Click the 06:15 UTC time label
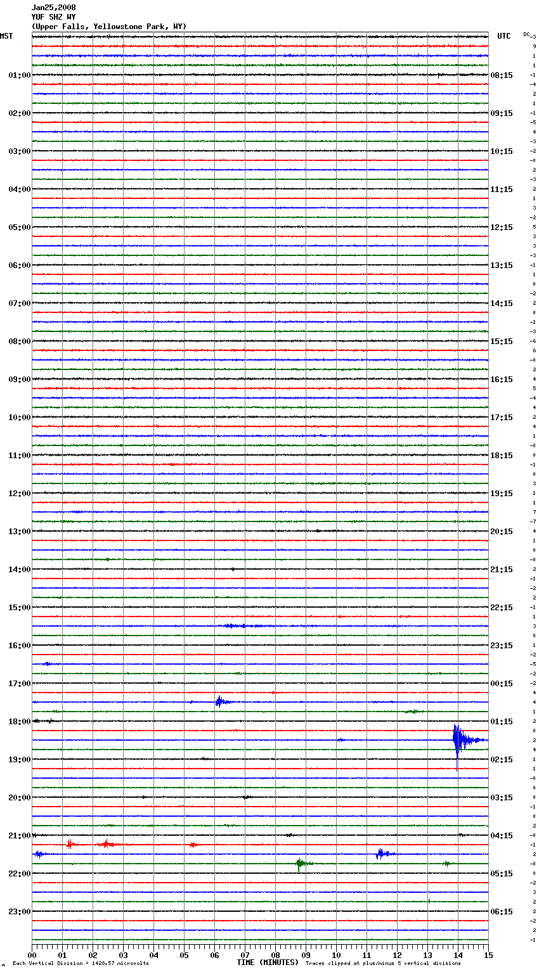The image size is (539, 972). (x=502, y=912)
